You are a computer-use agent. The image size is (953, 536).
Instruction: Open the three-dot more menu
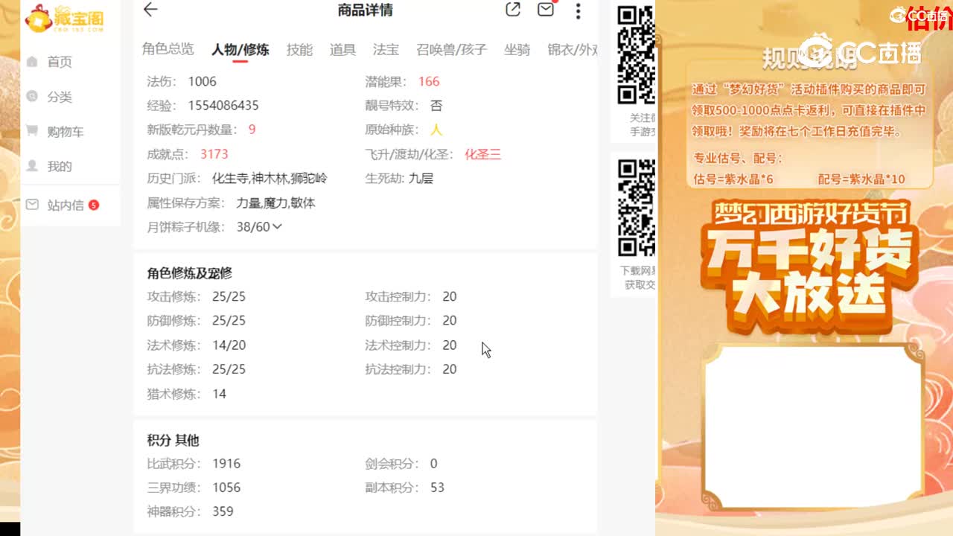[578, 10]
